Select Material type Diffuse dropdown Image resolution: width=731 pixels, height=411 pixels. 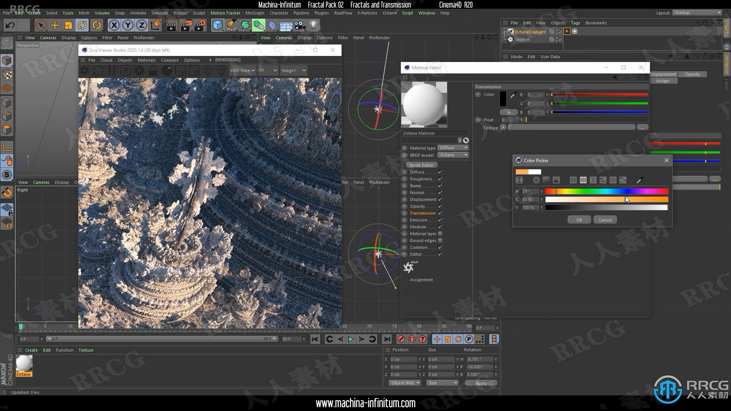(452, 148)
